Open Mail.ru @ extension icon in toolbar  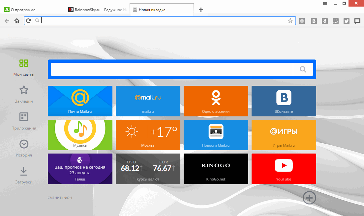[302, 21]
